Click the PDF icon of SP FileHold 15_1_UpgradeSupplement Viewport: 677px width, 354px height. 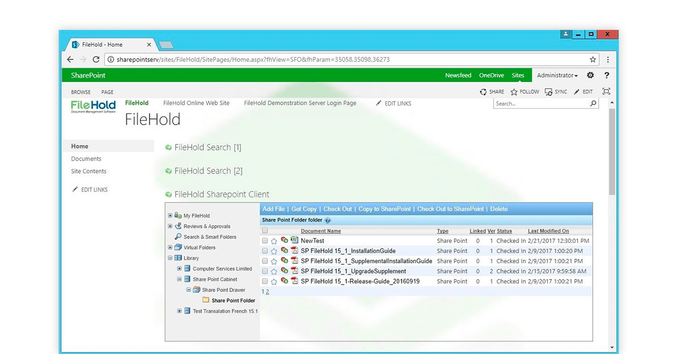[294, 271]
